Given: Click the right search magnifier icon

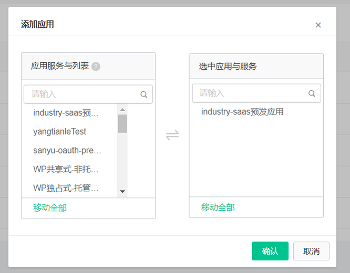Looking at the screenshot, I should tap(312, 93).
